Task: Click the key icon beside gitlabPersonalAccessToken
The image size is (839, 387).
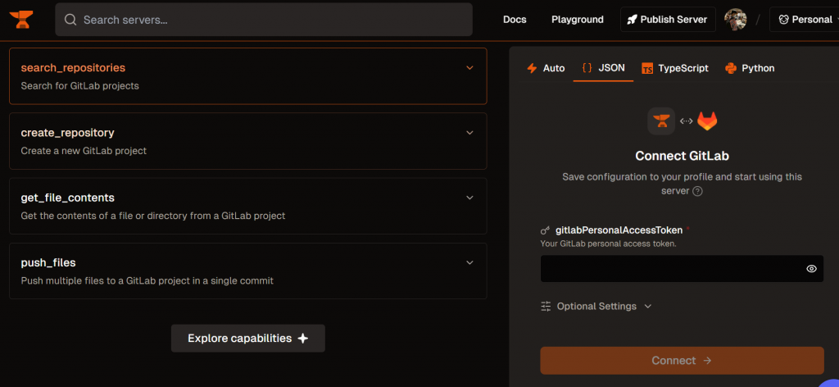Action: 545,230
